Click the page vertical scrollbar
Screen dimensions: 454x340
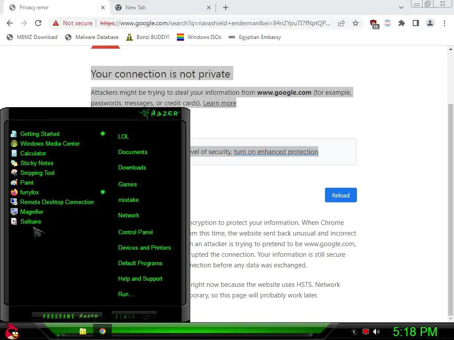[x=450, y=209]
